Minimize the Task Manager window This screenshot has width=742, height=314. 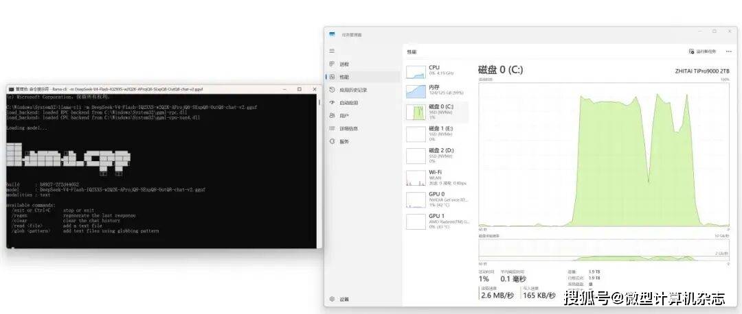(x=701, y=31)
